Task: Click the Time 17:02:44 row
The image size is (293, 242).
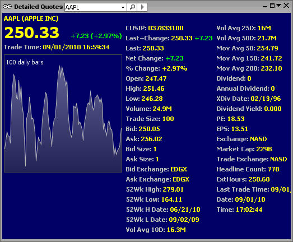Action: (x=239, y=210)
